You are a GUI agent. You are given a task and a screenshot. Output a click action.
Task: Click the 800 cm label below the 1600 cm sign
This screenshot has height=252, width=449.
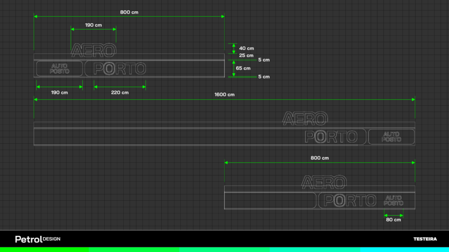[320, 158]
